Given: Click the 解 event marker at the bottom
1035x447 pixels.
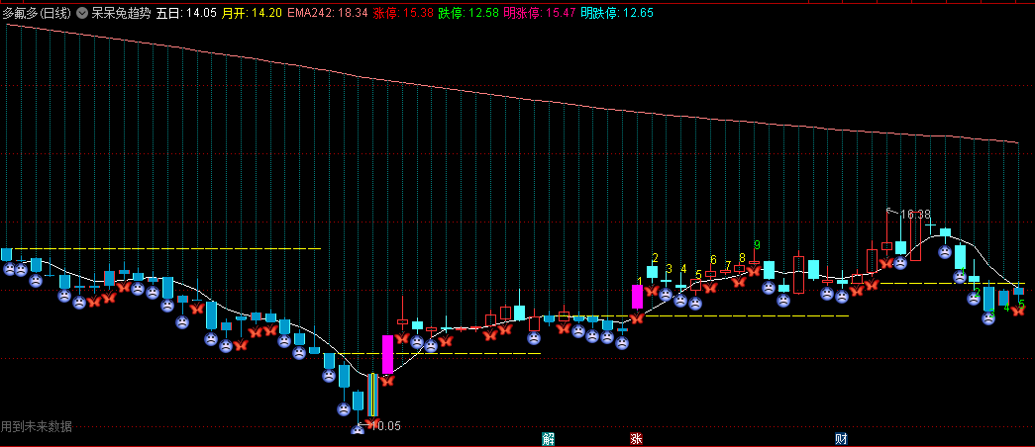Looking at the screenshot, I should pos(548,439).
